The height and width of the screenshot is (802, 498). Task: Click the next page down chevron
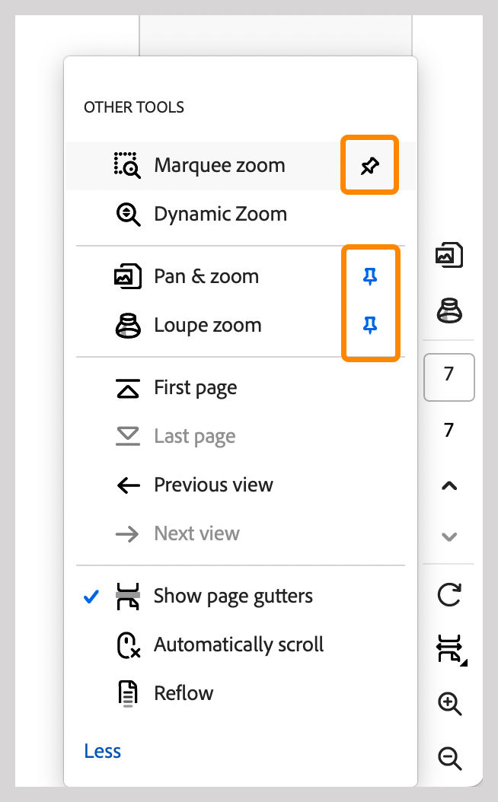coord(449,536)
